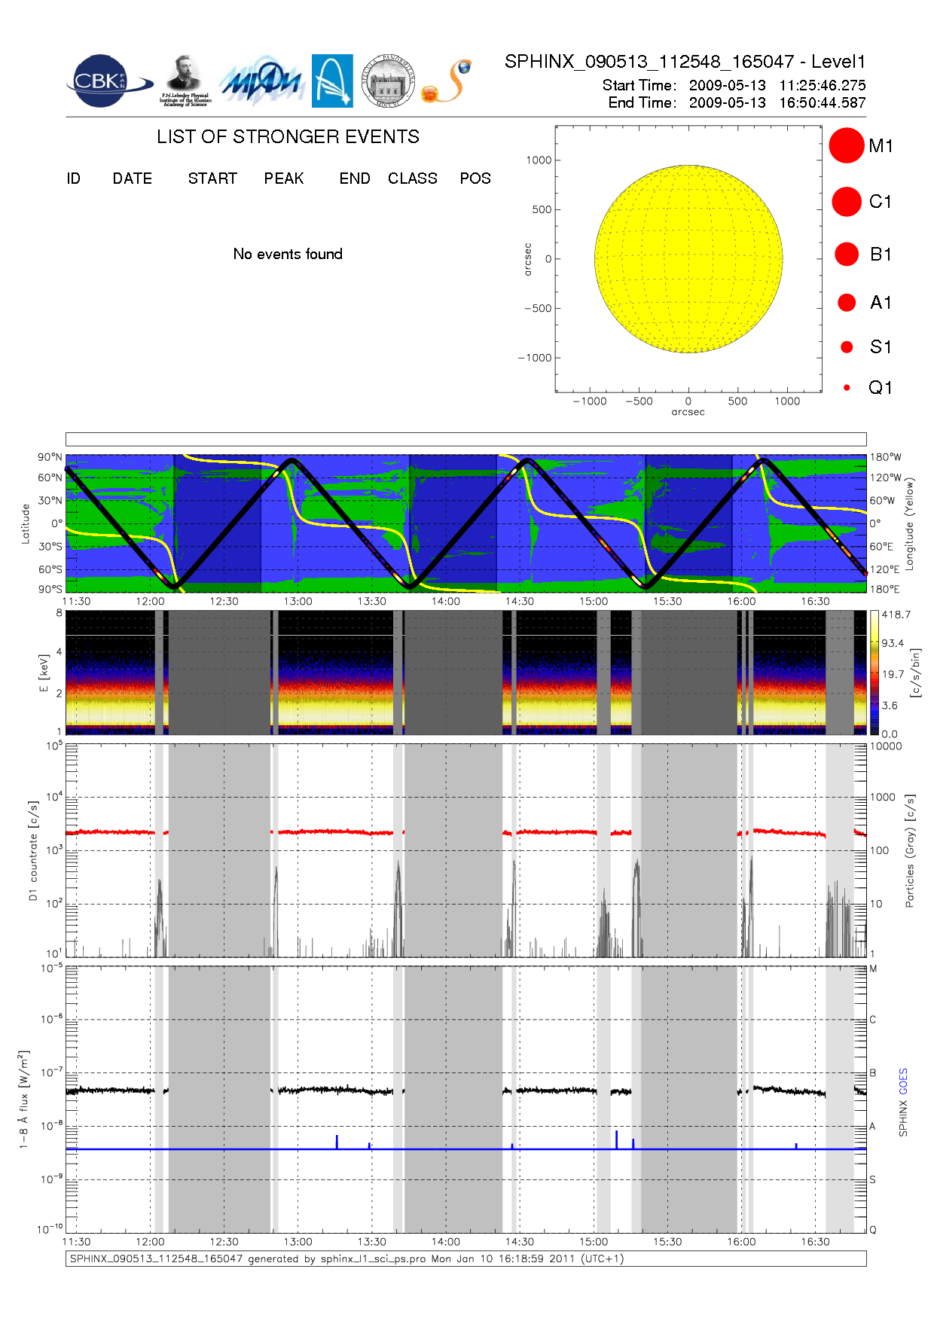
Task: Click the END column header
Action: 355,178
